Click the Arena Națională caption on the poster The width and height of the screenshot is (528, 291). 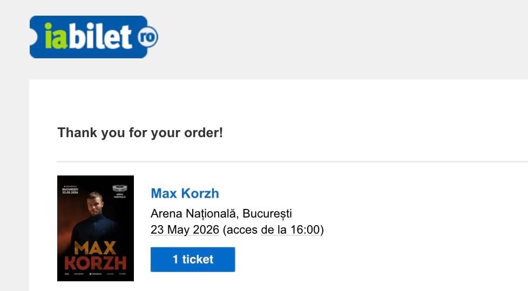[x=120, y=196]
